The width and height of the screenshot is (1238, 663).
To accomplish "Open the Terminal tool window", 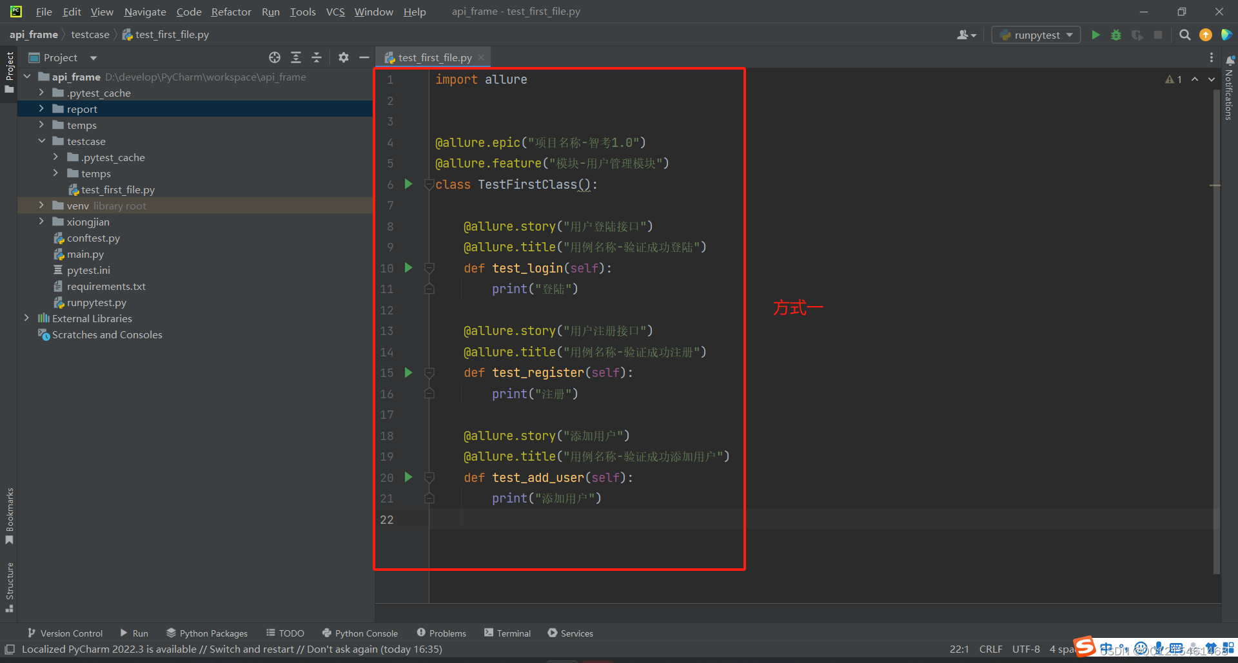I will click(507, 633).
